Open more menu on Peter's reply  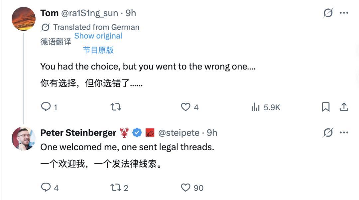tap(344, 133)
